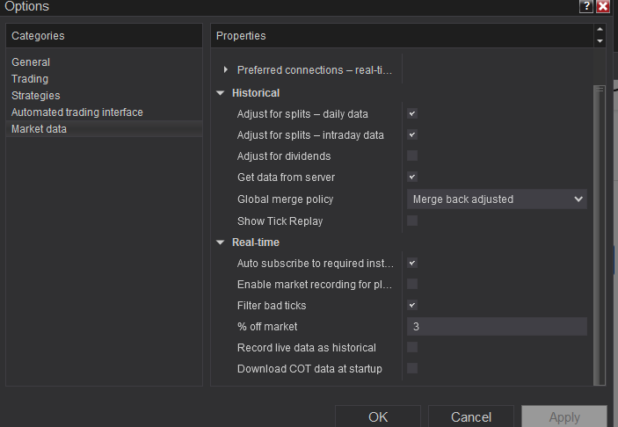This screenshot has height=427, width=618.
Task: Disable Filter bad ticks checkbox
Action: 412,305
